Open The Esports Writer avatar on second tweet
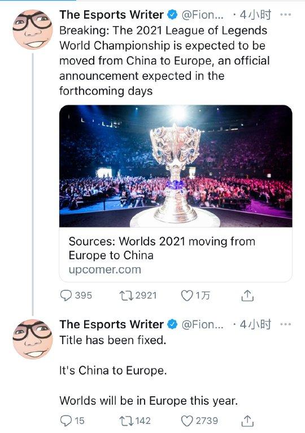The width and height of the screenshot is (305, 433). (x=33, y=339)
